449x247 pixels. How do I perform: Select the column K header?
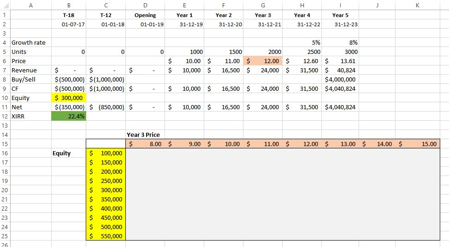417,5
